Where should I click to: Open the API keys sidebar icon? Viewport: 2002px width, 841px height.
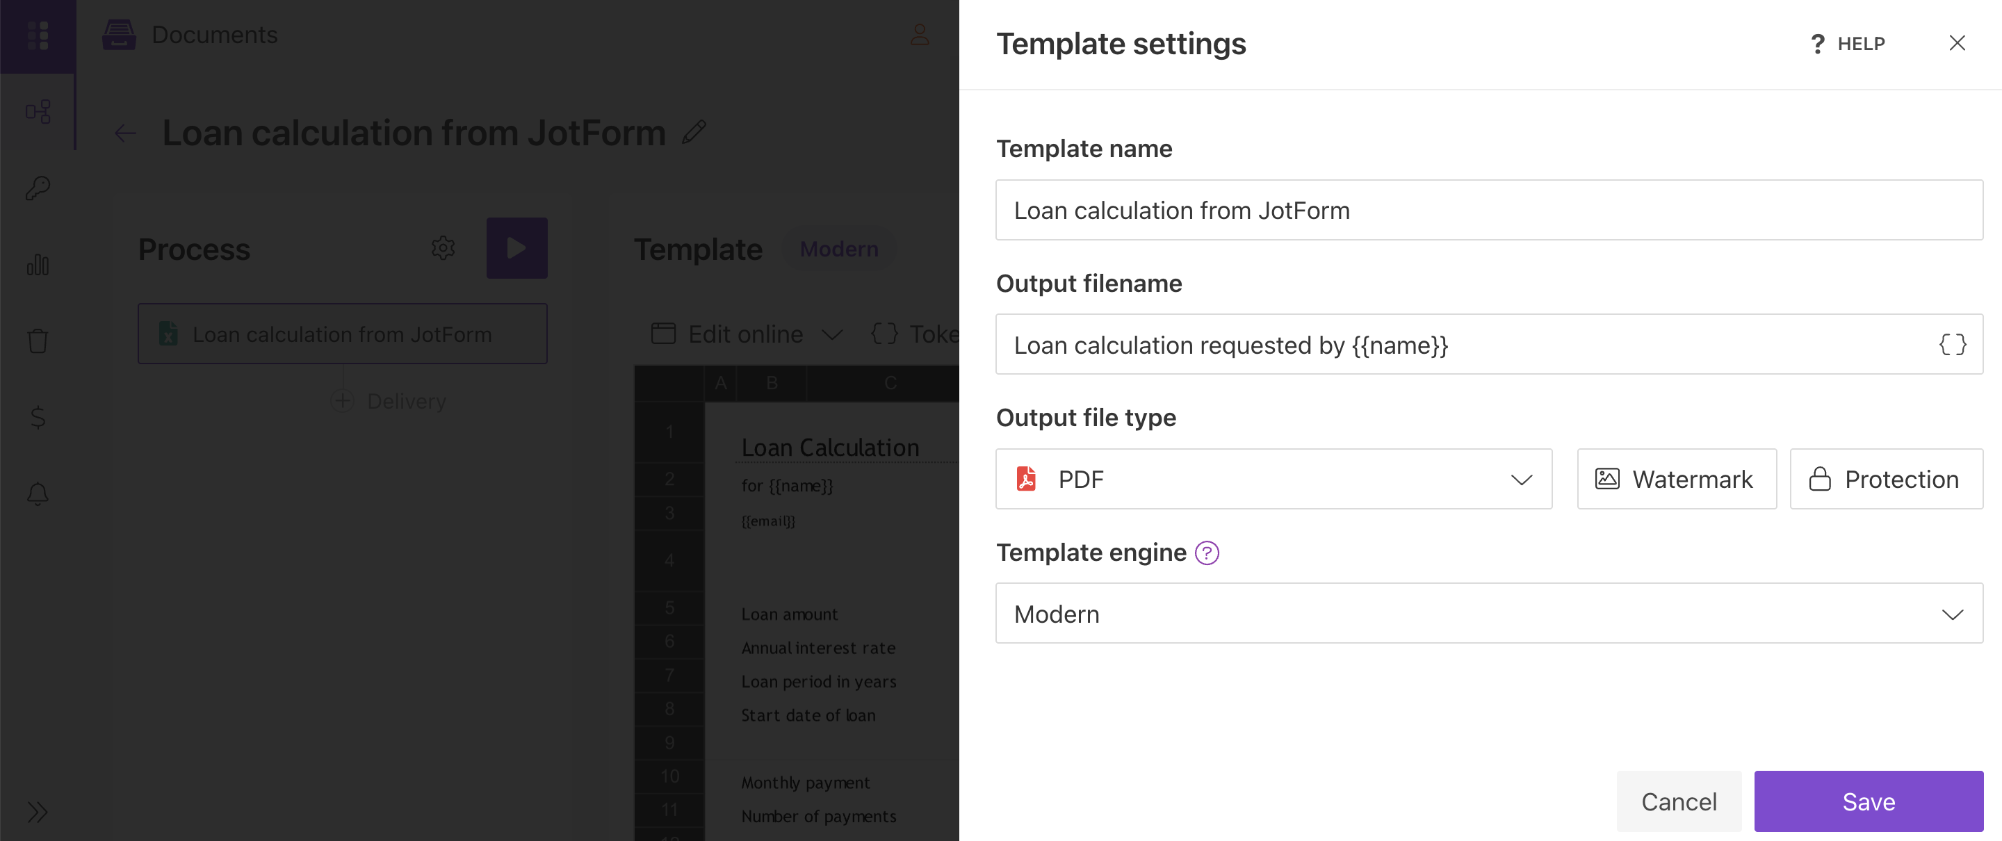pos(38,188)
